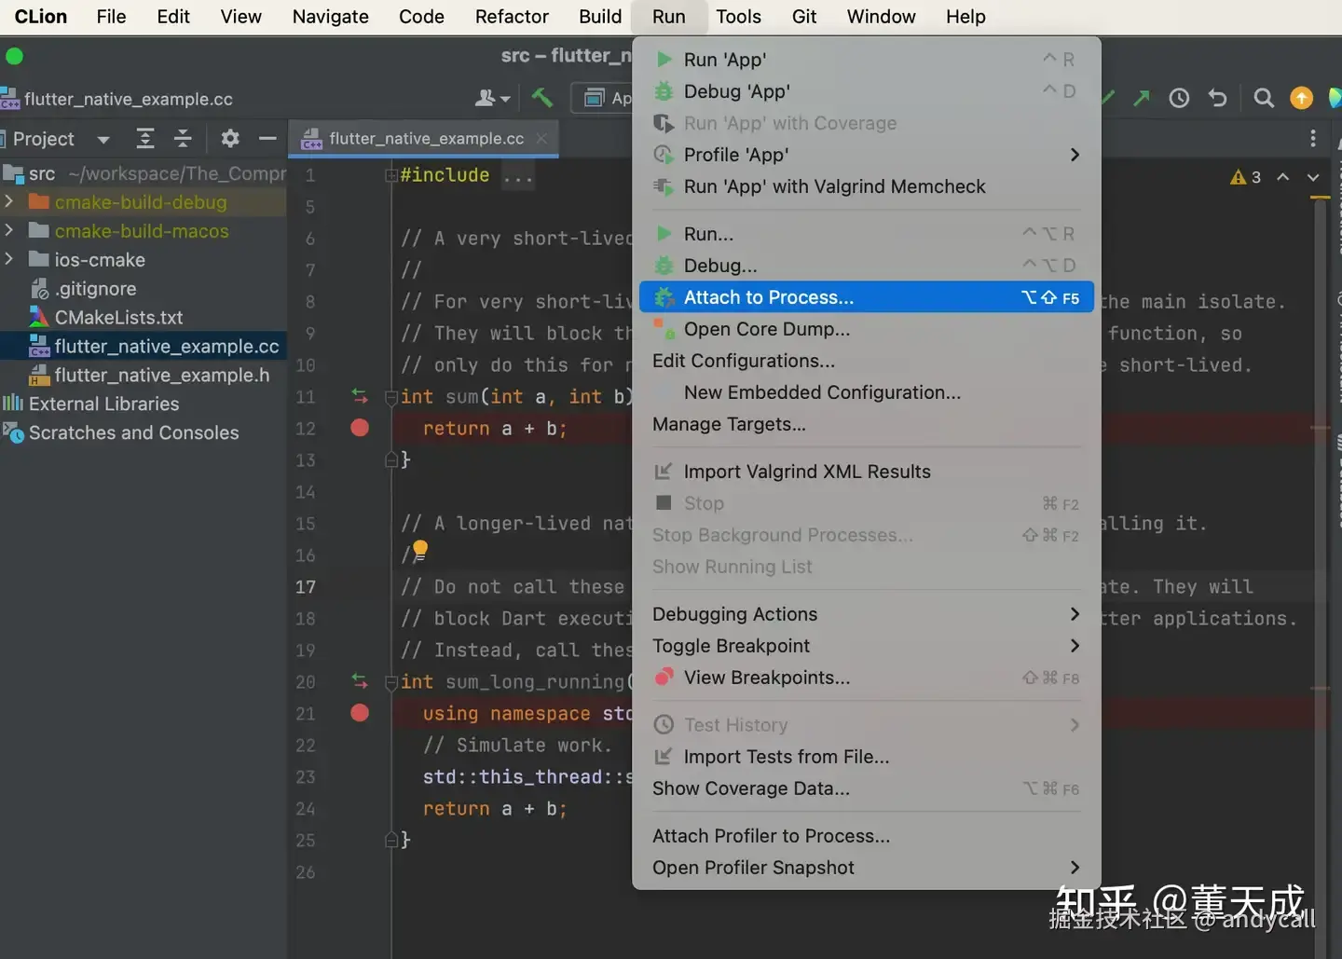Choose Attach Profiler to Process...
1342x959 pixels.
pos(867,836)
